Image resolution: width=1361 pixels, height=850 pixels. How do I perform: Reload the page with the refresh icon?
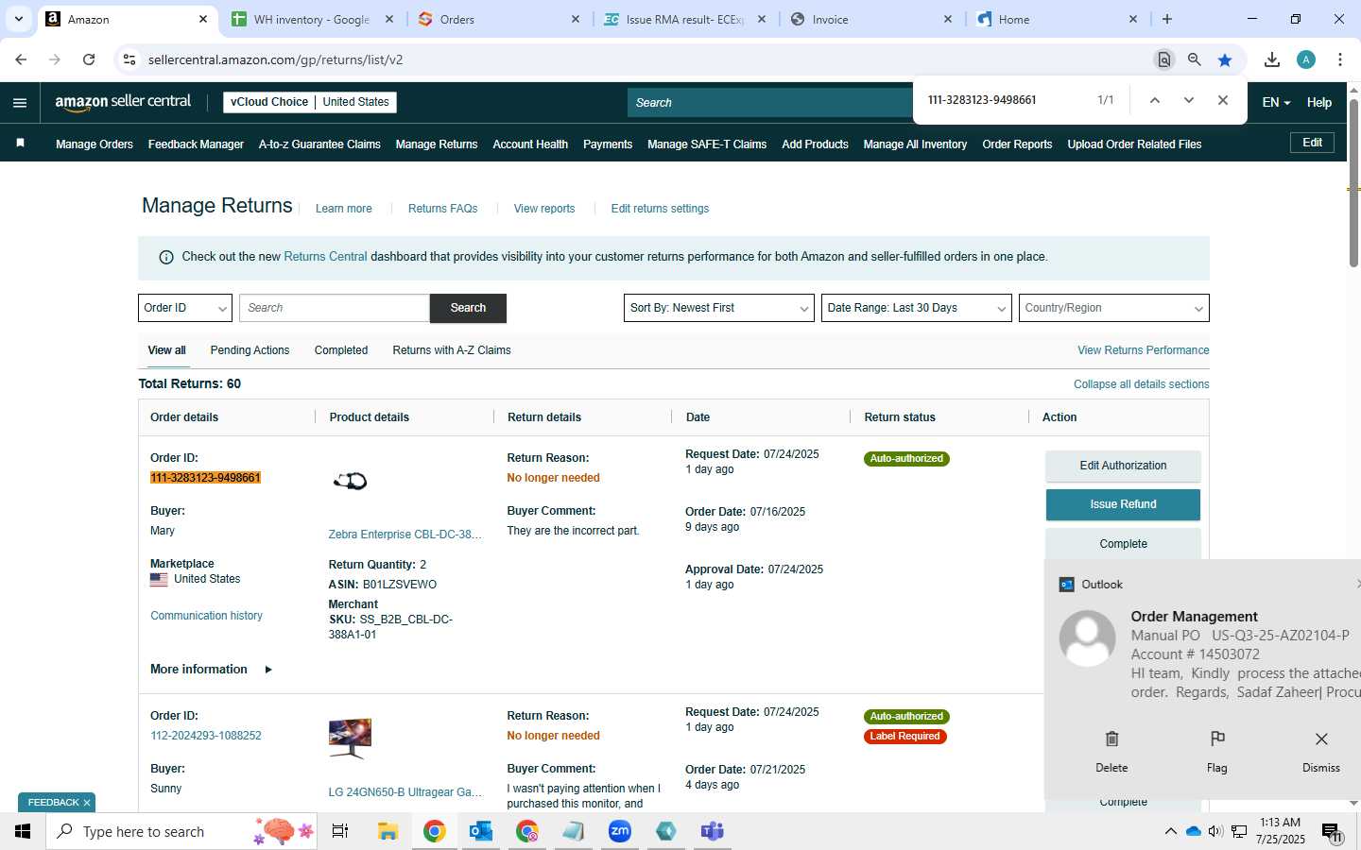coord(89,59)
